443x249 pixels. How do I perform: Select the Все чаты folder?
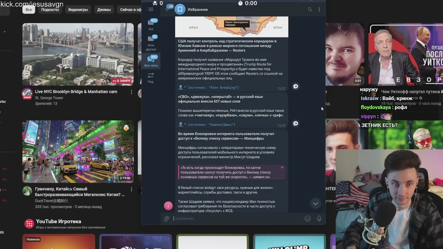[151, 61]
